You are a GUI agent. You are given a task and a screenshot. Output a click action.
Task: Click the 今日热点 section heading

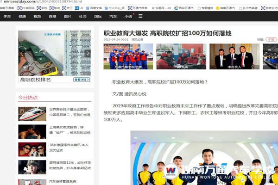[28, 98]
